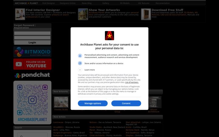Image resolution: width=219 pixels, height=137 pixels.
Task: Open artist Lumineuse profile link
Action: coord(58,122)
